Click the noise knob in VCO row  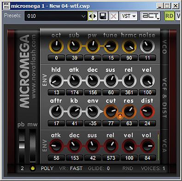(147, 46)
